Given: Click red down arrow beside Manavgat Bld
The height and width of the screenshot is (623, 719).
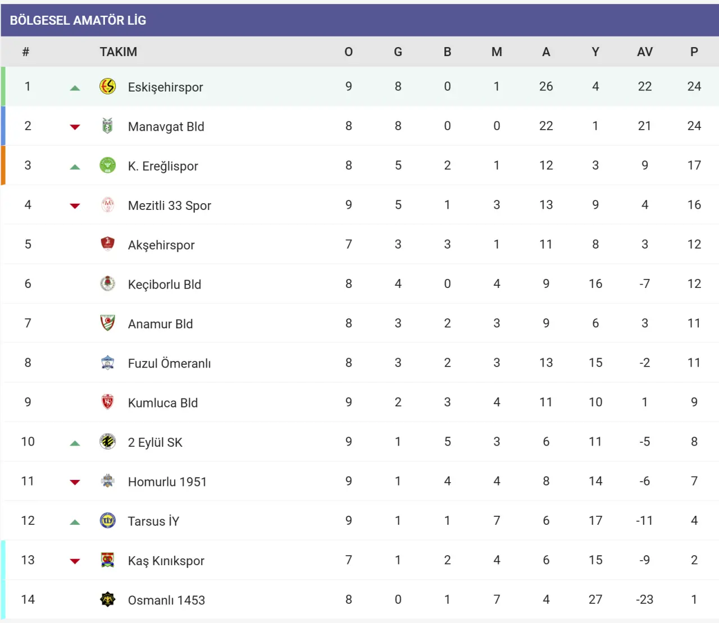Looking at the screenshot, I should tap(75, 127).
